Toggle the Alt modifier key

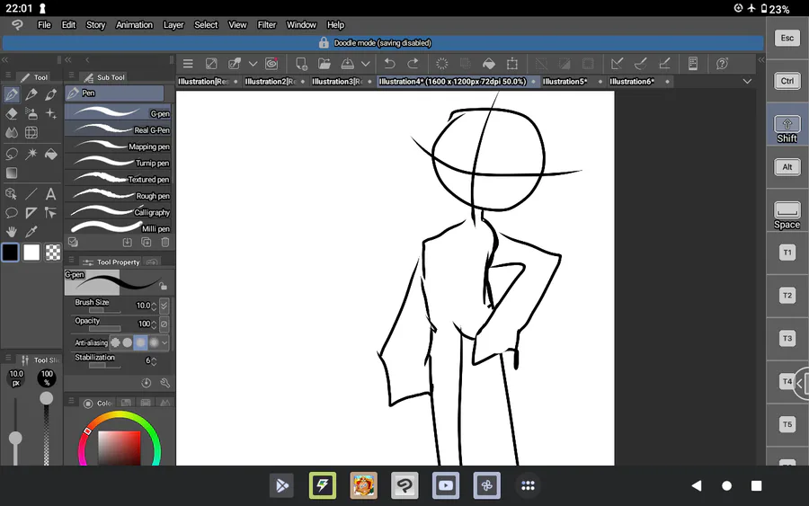pos(787,167)
